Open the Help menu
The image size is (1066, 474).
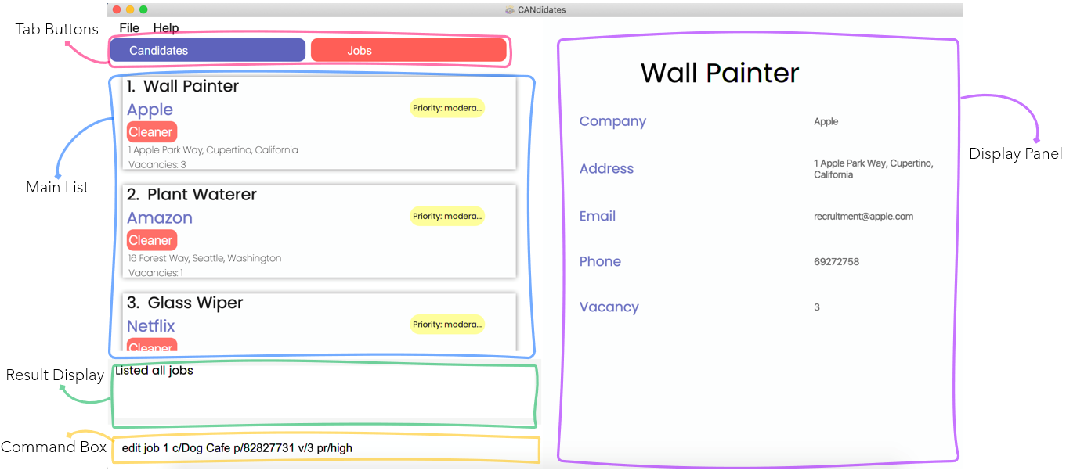click(166, 28)
